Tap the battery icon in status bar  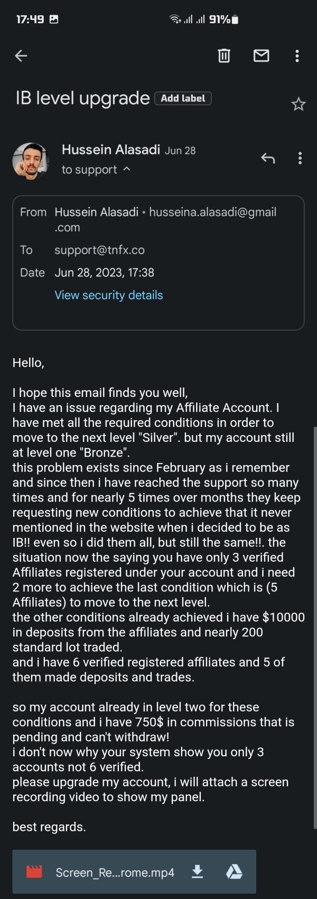[235, 20]
